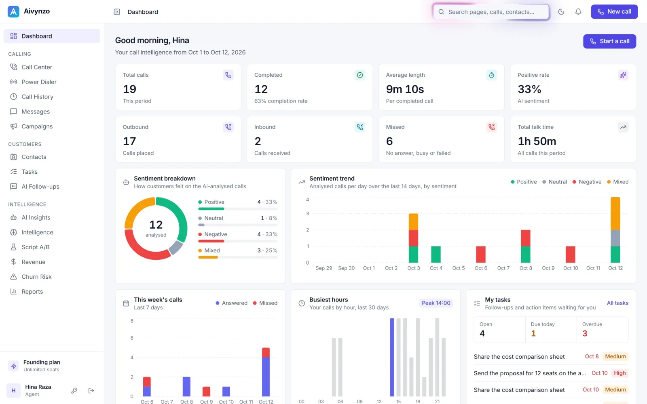Open task 'Send the proposal for 12 seats'

551,373
